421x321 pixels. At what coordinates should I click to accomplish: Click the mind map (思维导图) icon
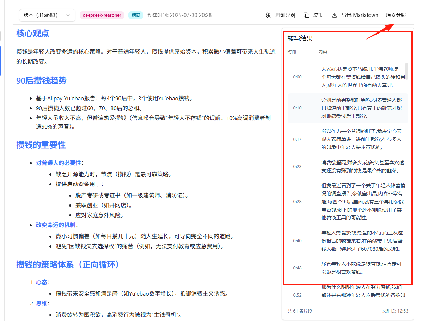pos(268,15)
